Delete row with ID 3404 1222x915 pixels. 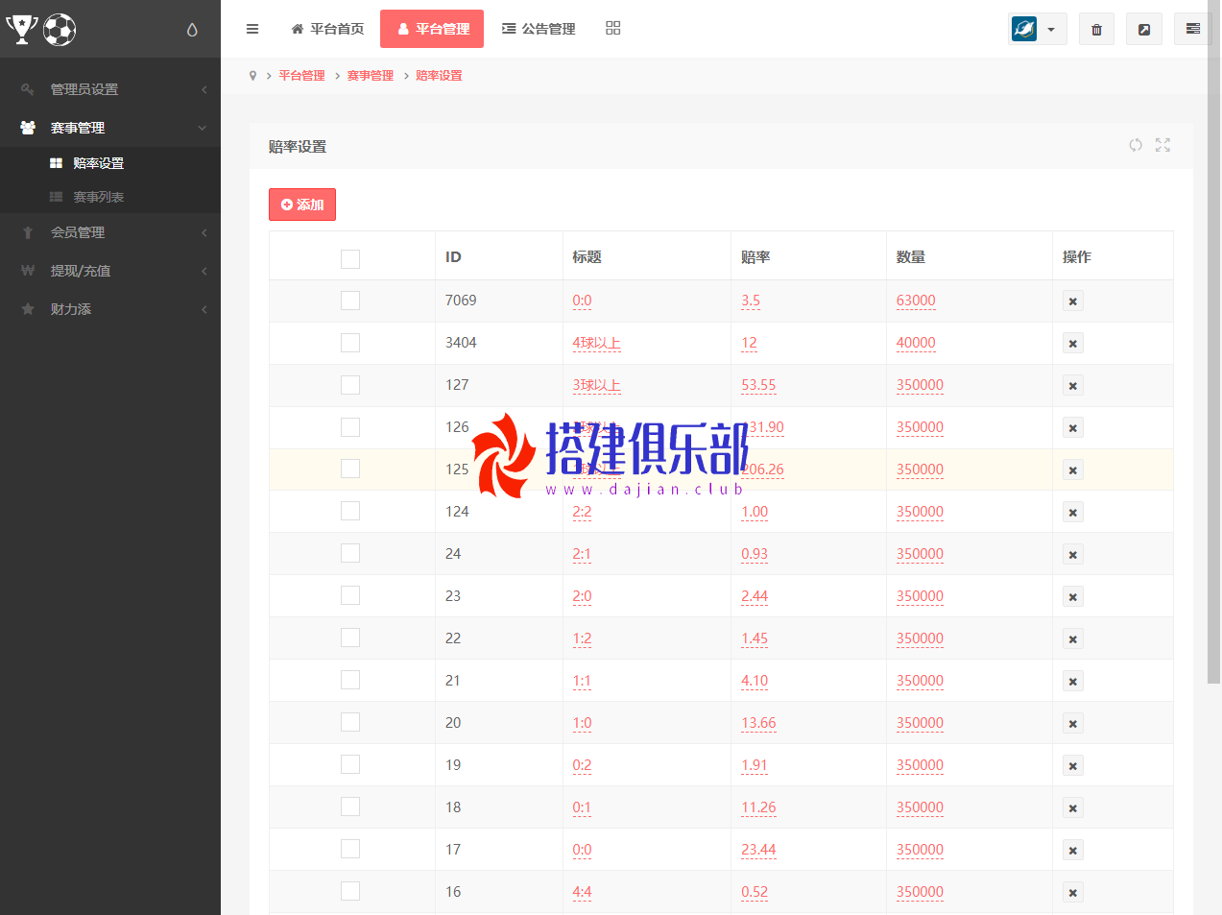click(x=1073, y=344)
